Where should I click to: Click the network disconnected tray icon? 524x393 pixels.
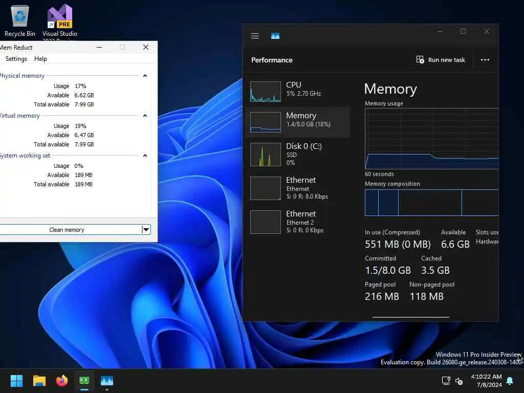tap(459, 381)
